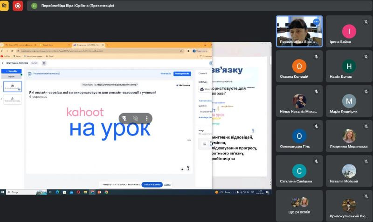Click the yellow icon left of the record indicator
Image resolution: width=373 pixels, height=222 pixels.
coord(4,6)
